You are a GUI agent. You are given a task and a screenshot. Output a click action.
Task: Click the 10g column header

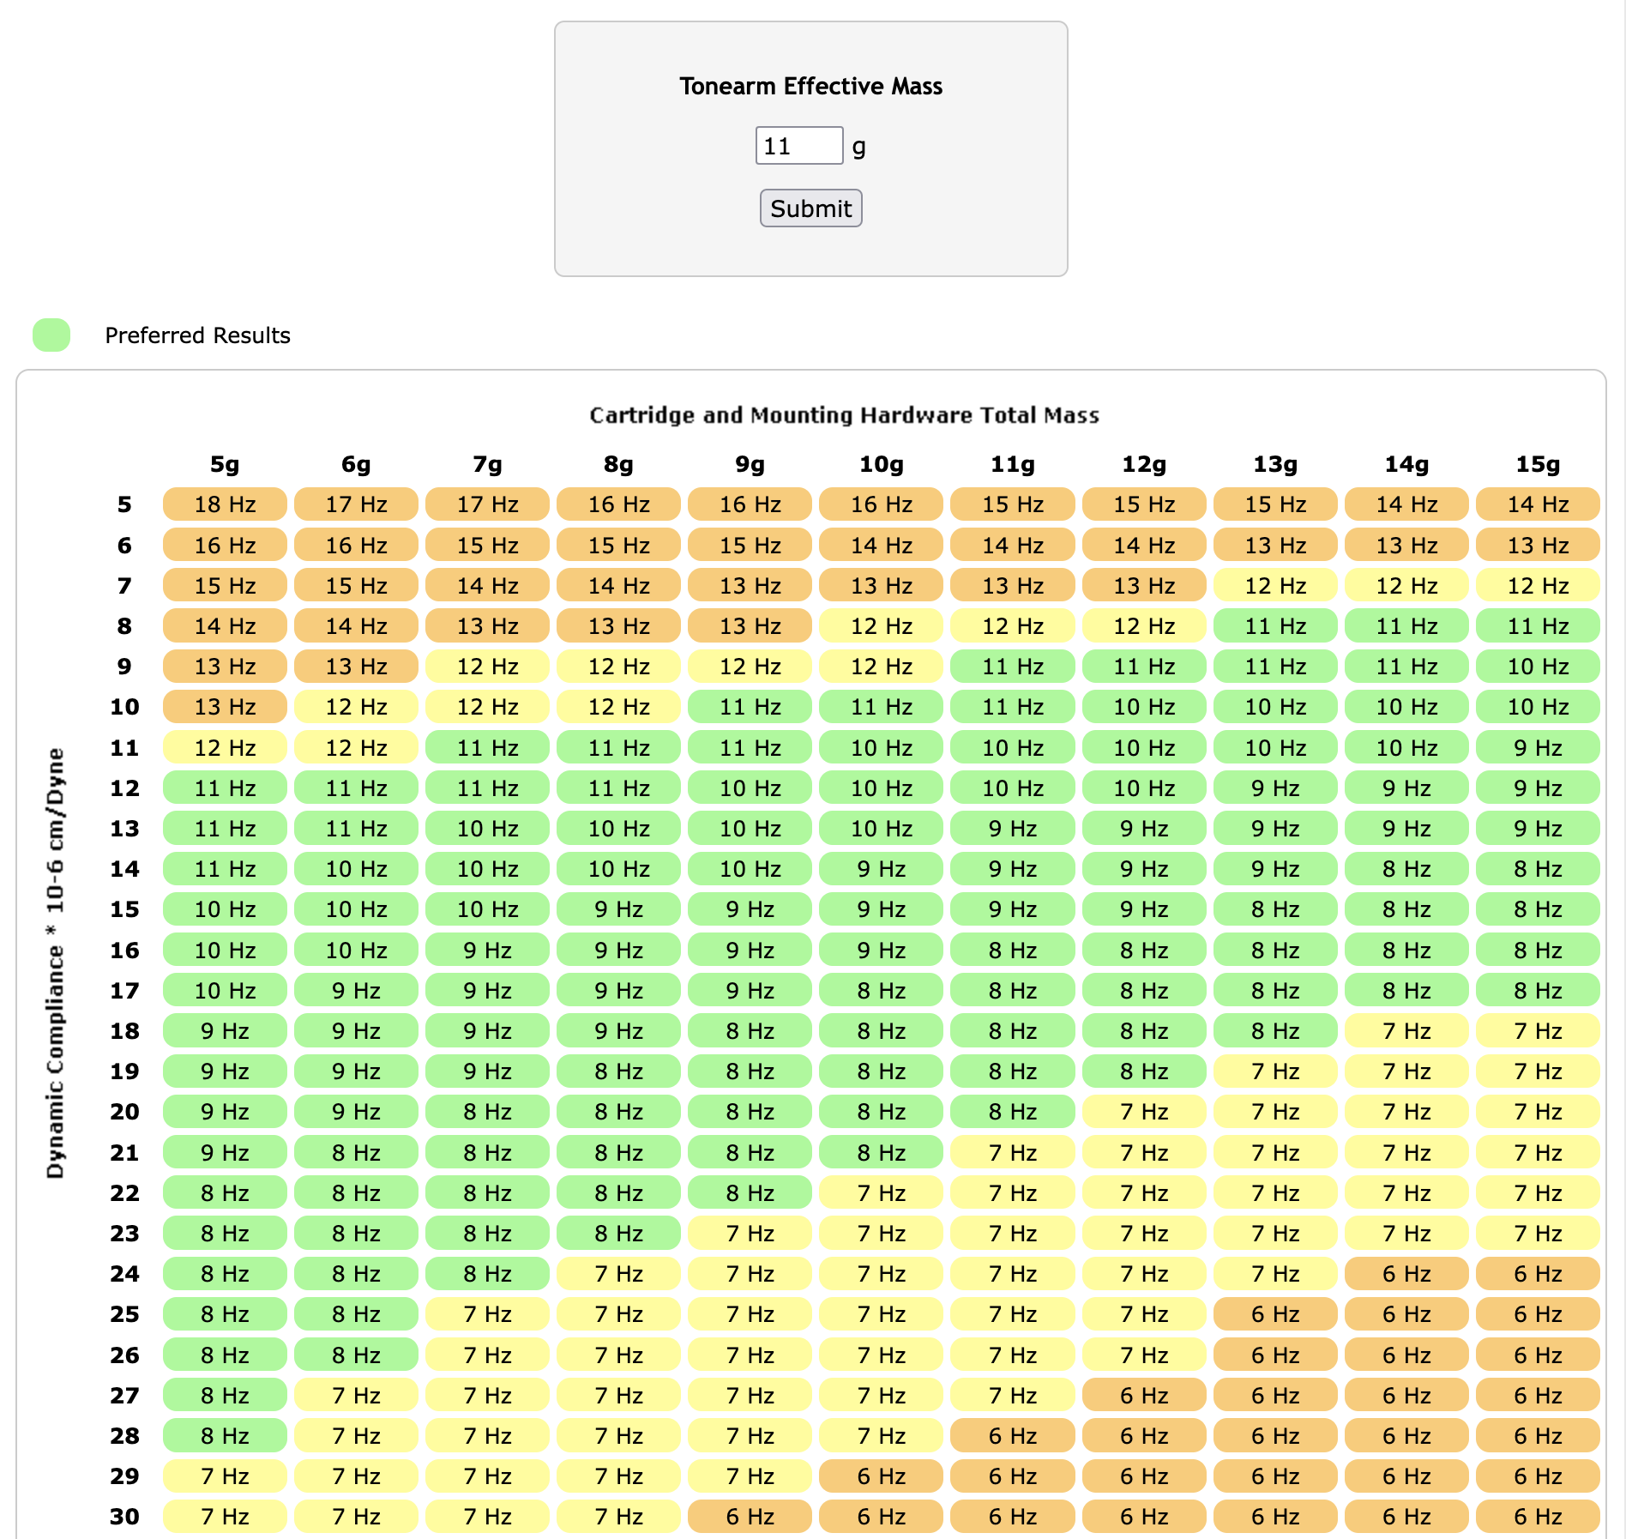[882, 464]
